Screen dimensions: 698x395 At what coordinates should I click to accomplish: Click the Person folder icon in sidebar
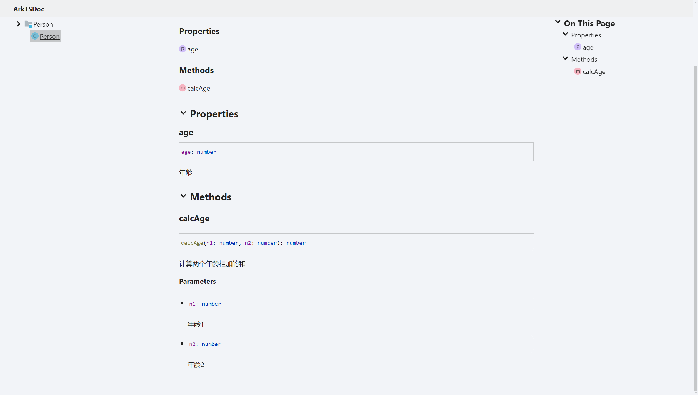pos(28,24)
